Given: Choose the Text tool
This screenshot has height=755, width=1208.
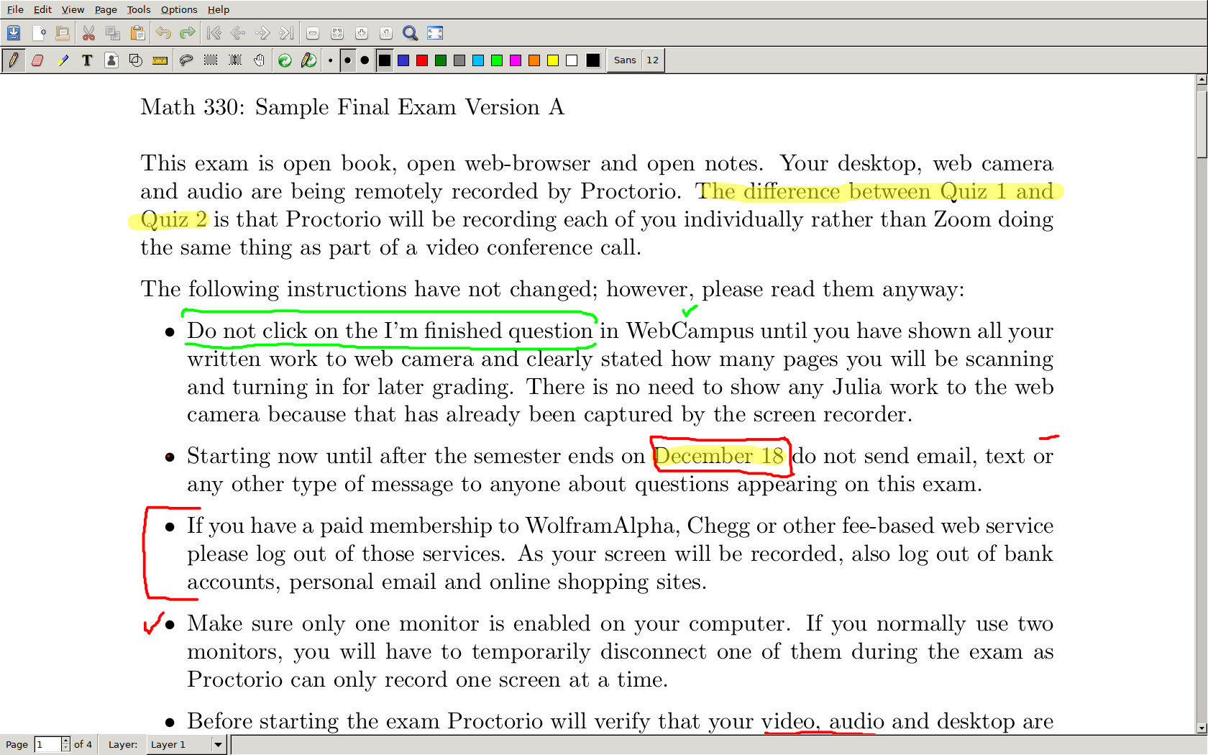Looking at the screenshot, I should pos(87,60).
